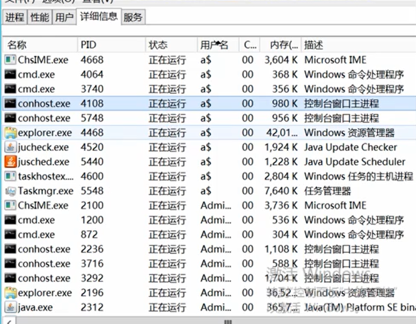The width and height of the screenshot is (416, 324).
Task: Click the 详细信息 tab
Action: tap(99, 16)
